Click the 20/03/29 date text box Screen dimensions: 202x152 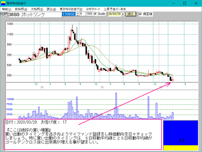[x=115, y=14]
